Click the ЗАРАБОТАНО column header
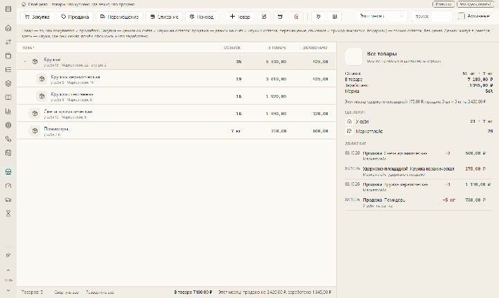This screenshot has width=499, height=298. (x=315, y=48)
